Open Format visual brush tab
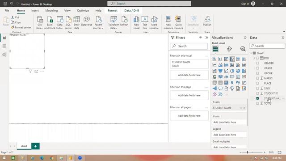Image resolution: width=286 pixels, height=161 pixels. (x=229, y=49)
